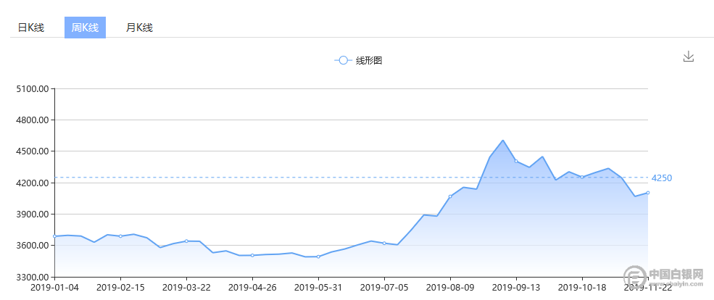Click the data marker above 2019-10-18
Image resolution: width=714 pixels, height=300 pixels.
581,177
